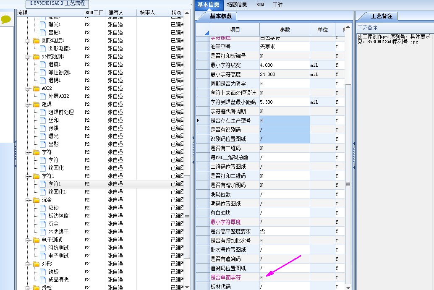Viewport: 434px width, 290px height.
Task: Click parameter grid scrollbar down arrow
Action: [x=348, y=287]
